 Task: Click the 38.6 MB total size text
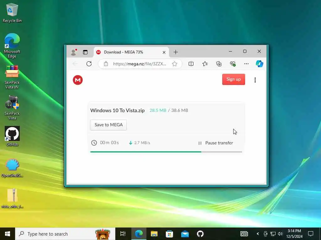point(180,110)
